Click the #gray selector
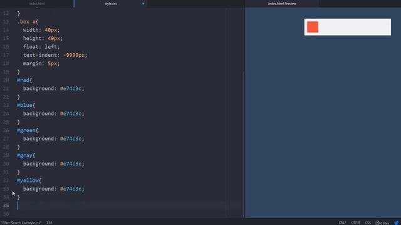The image size is (401, 225). click(25, 156)
